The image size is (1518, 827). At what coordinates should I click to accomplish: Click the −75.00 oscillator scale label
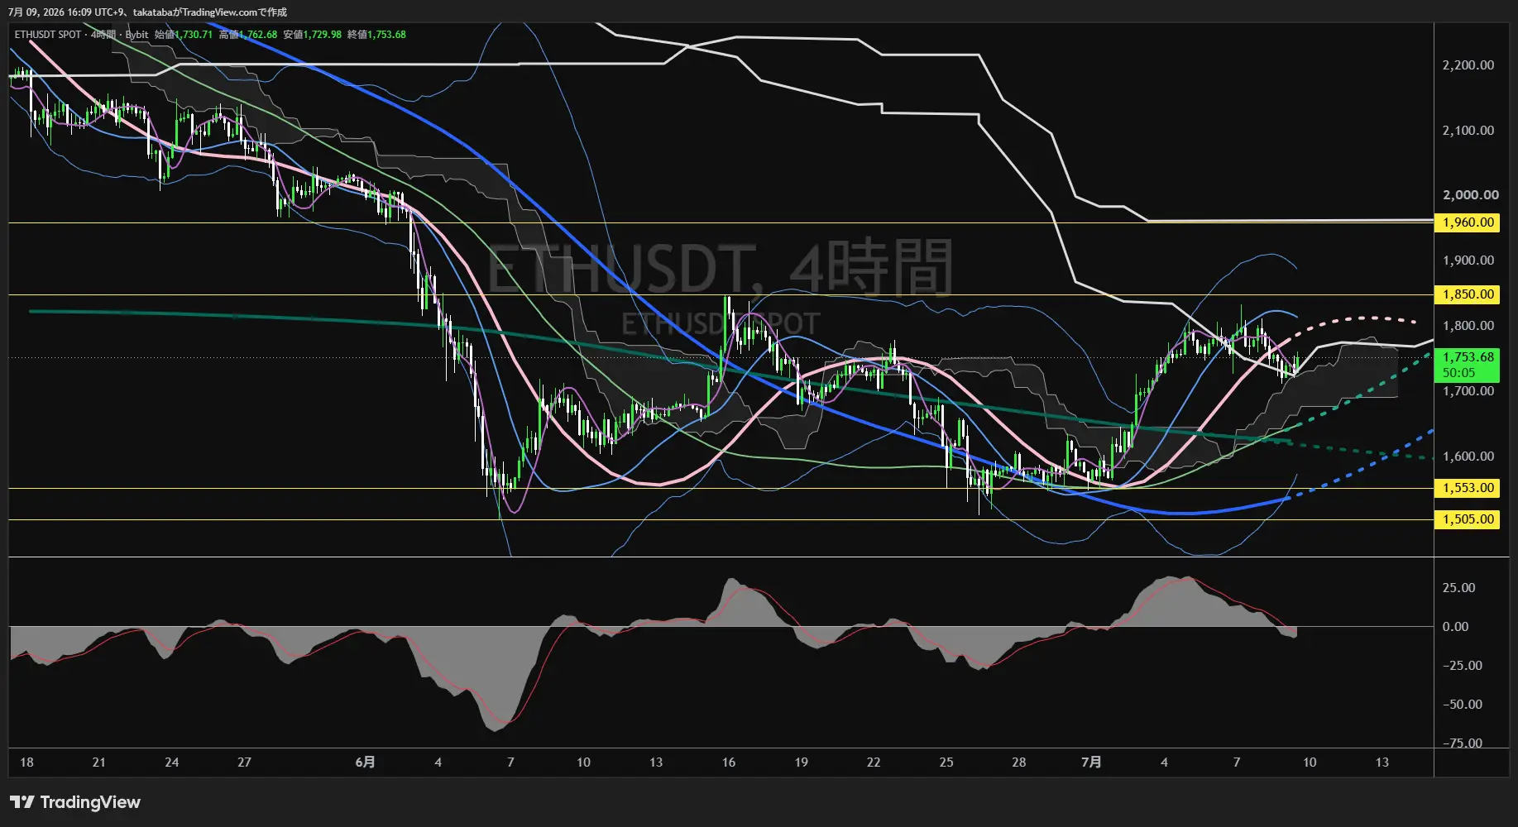1463,743
